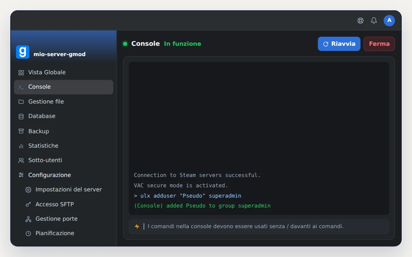The width and height of the screenshot is (412, 257).
Task: Click the 'In funzione' status label
Action: 183,44
